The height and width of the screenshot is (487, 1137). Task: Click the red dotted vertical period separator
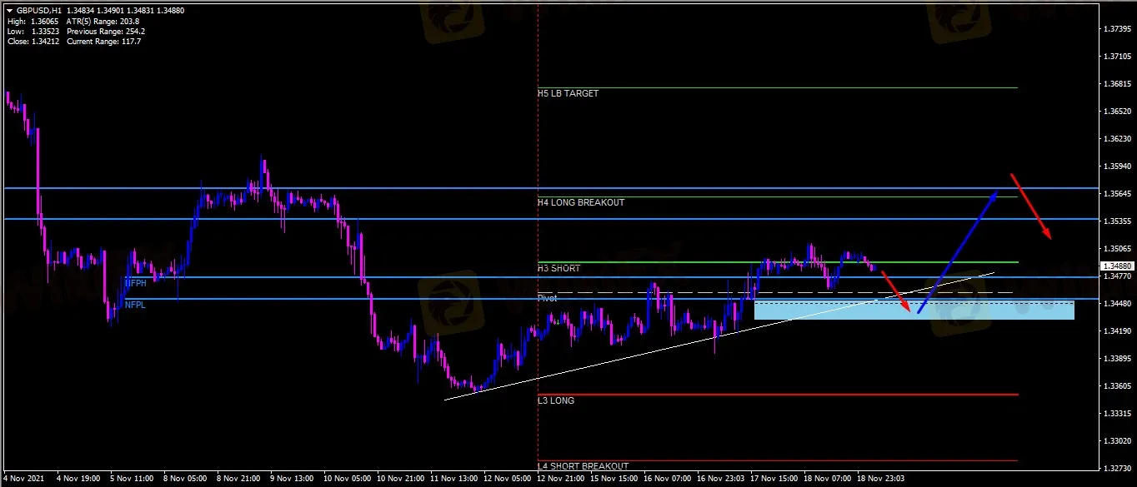[x=538, y=166]
